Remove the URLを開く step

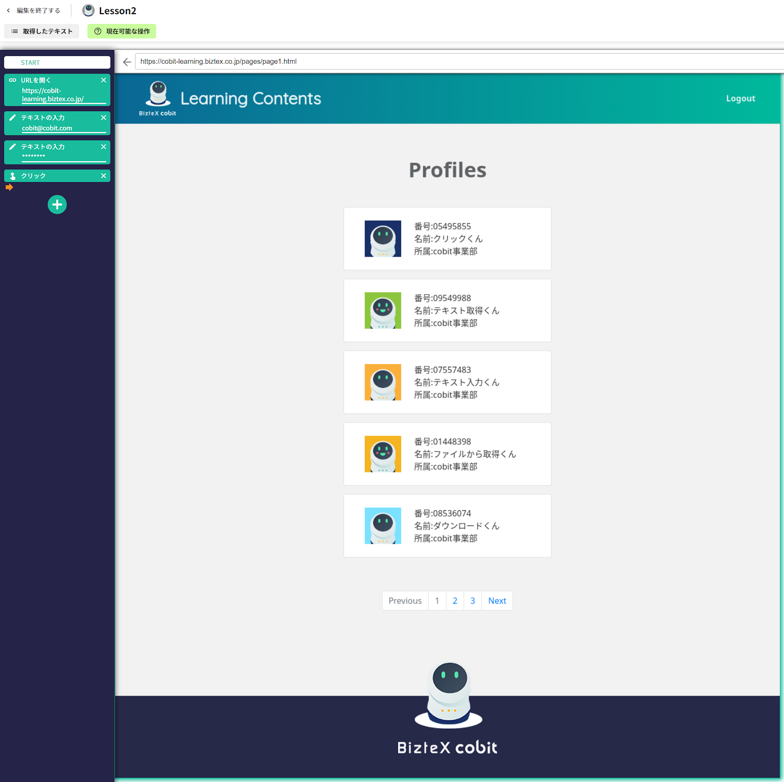(x=103, y=80)
